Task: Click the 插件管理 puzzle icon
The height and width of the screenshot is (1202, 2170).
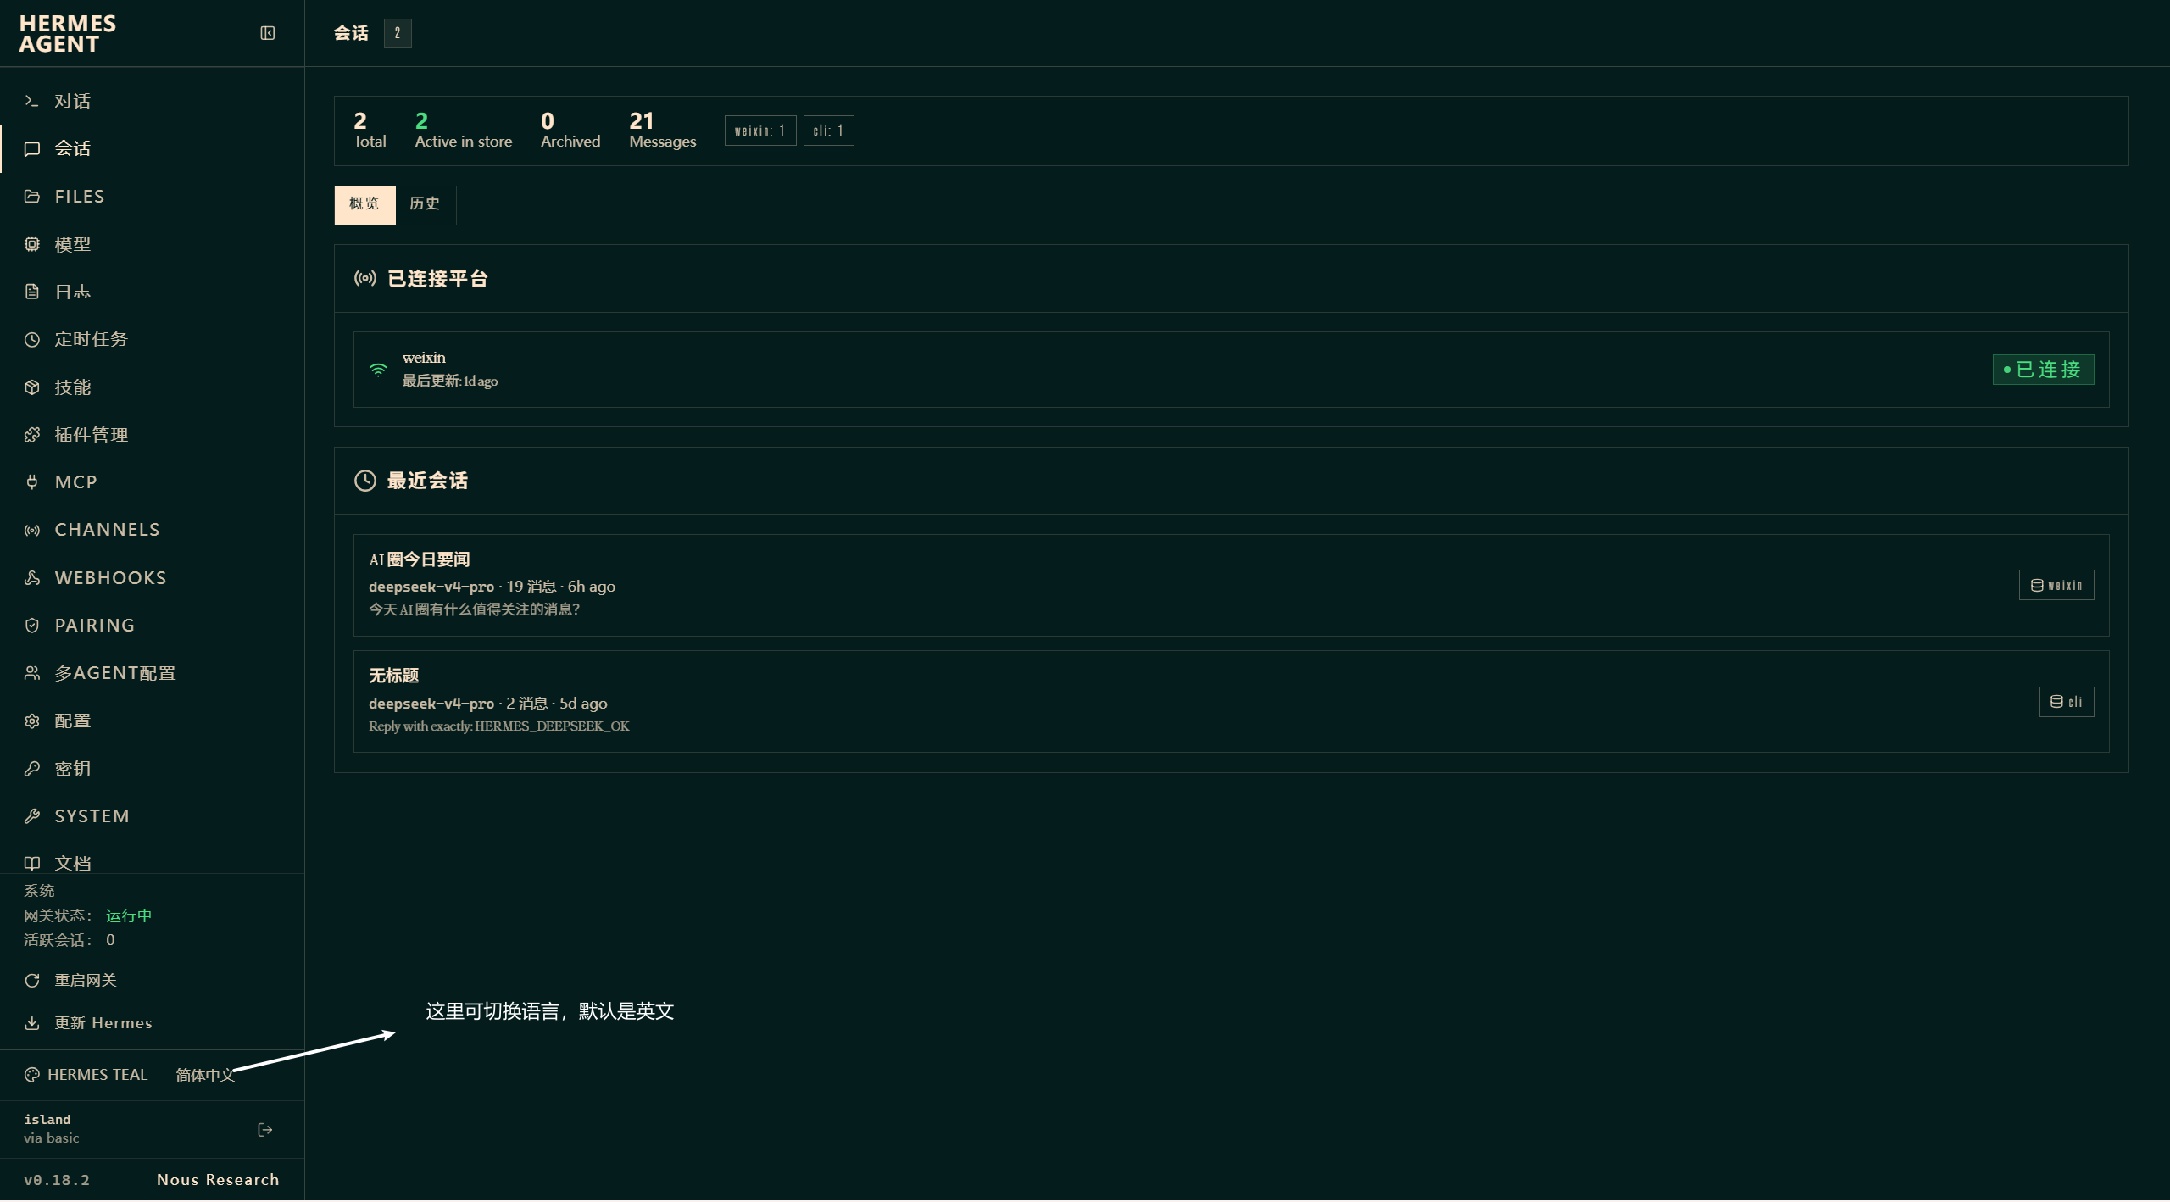Action: click(x=32, y=435)
